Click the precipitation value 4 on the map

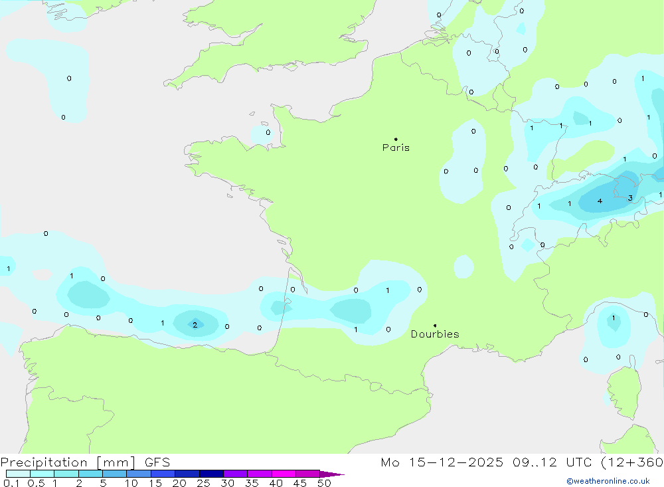click(600, 201)
